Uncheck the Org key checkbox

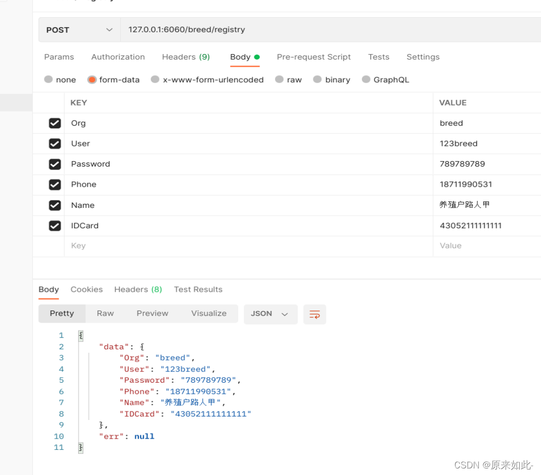(55, 123)
